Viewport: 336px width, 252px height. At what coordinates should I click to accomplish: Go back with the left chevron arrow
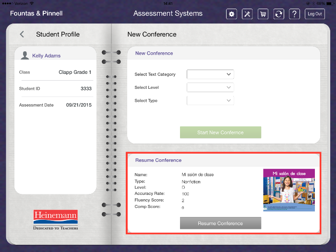[22, 34]
